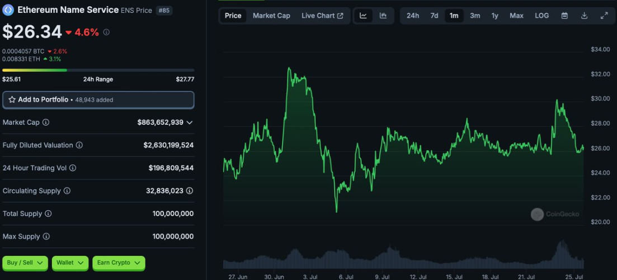Open the Total Supply info icon

(x=48, y=213)
